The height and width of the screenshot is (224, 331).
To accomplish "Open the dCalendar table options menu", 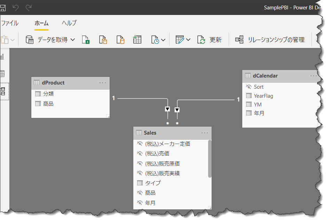I will pyautogui.click(x=314, y=76).
